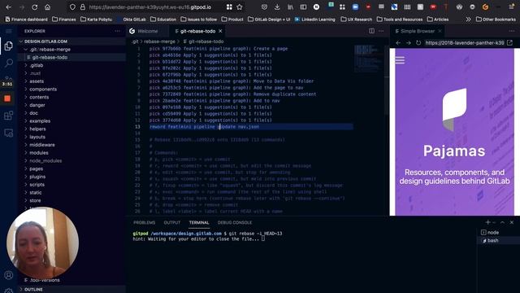Reload the Simple Browser page

(418, 43)
